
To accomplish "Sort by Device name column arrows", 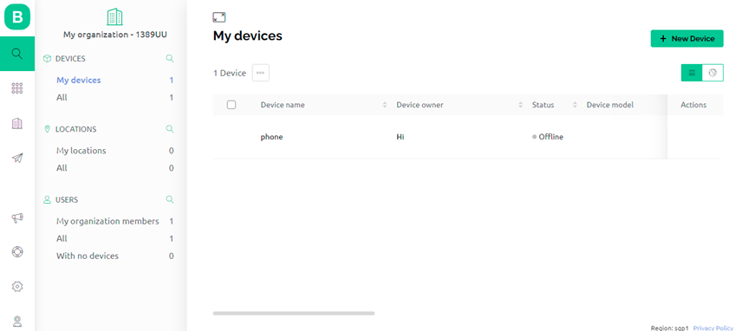I will coord(385,105).
